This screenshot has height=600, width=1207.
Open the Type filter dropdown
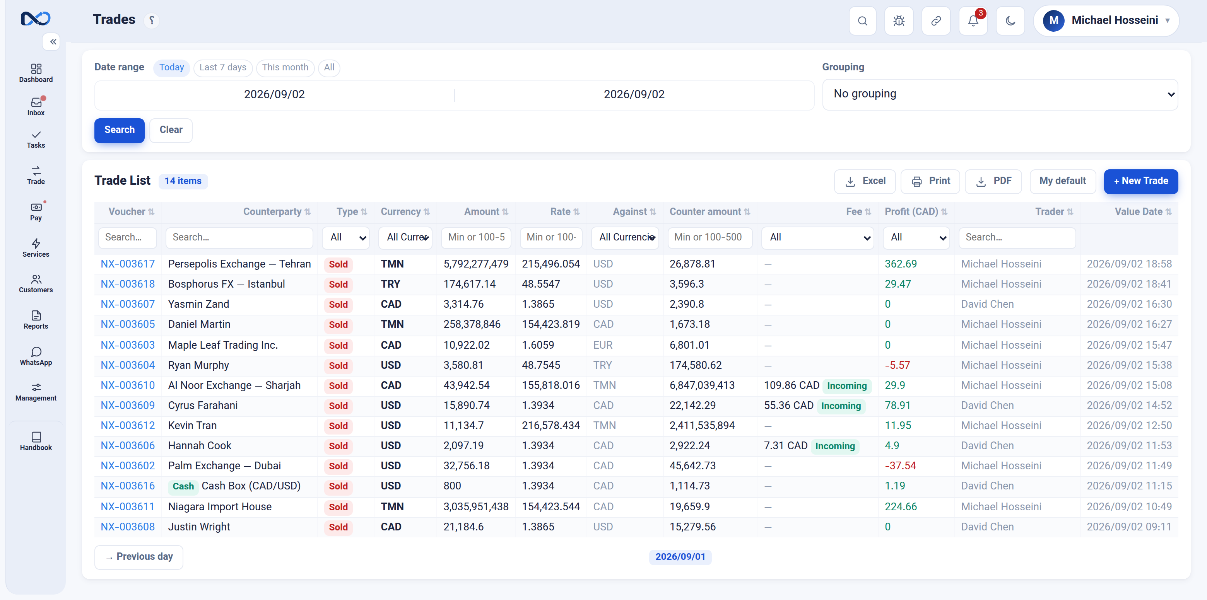346,237
